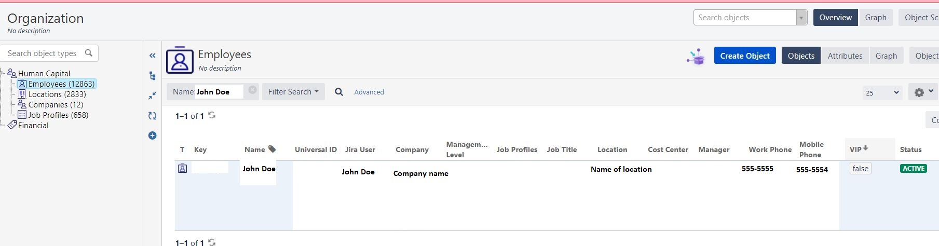
Task: Click the Key column header
Action: coord(200,149)
